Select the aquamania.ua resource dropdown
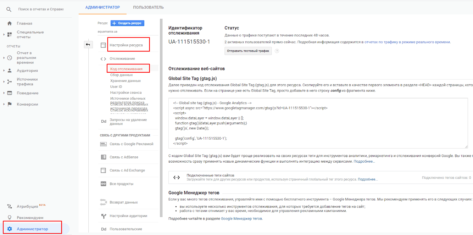 pyautogui.click(x=128, y=32)
